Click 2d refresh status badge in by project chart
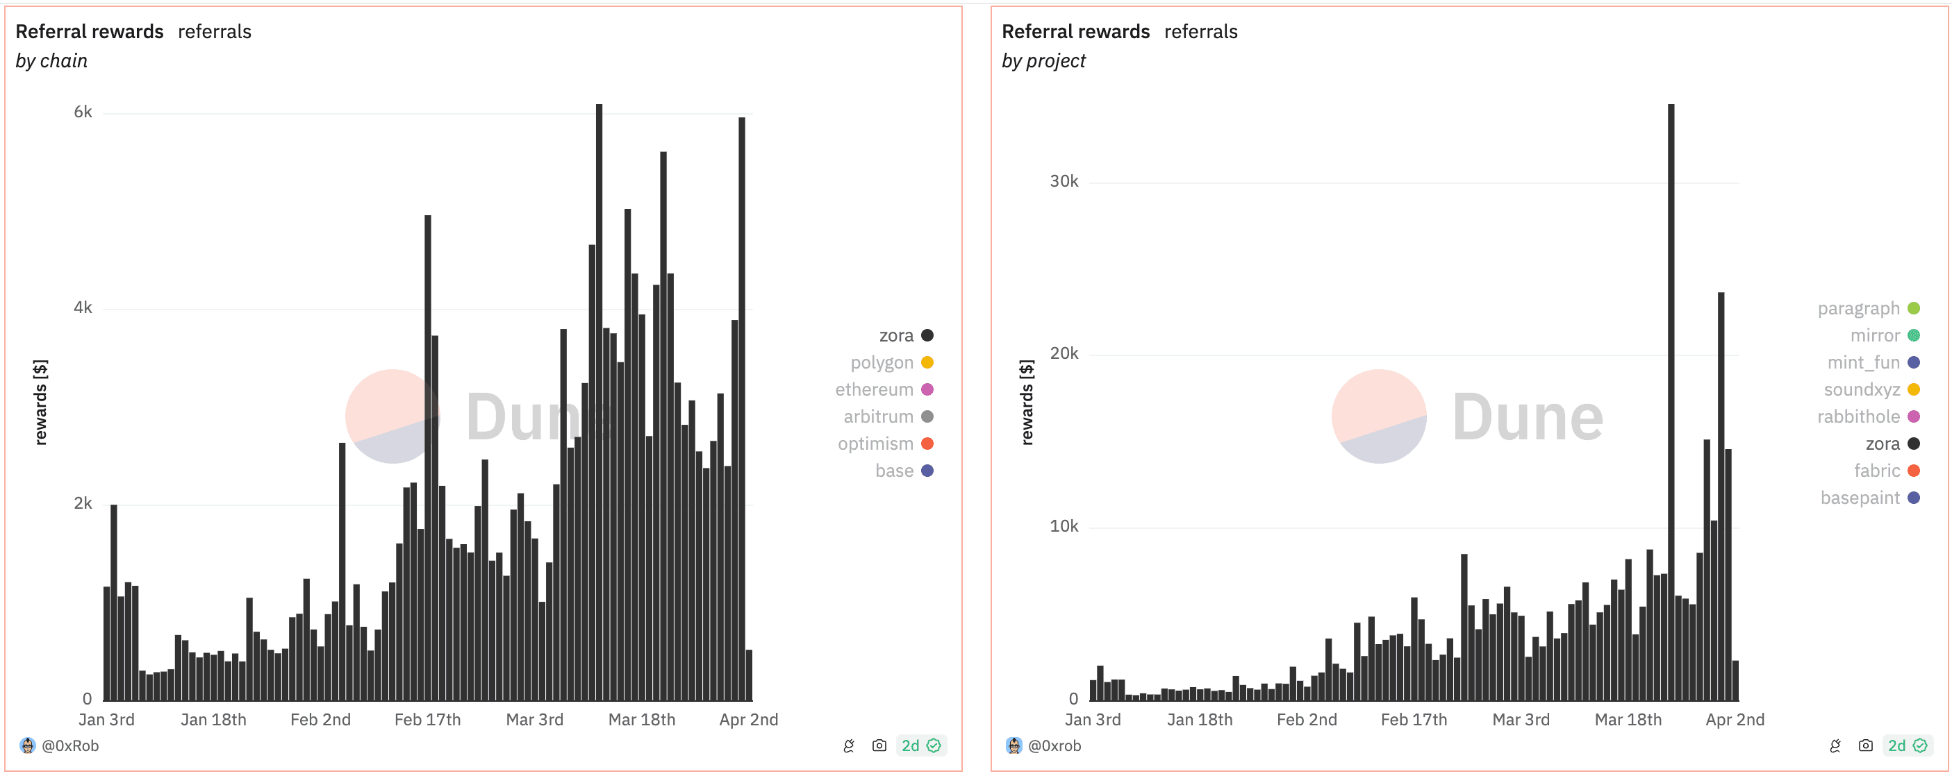Image resolution: width=1952 pixels, height=776 pixels. [1908, 746]
